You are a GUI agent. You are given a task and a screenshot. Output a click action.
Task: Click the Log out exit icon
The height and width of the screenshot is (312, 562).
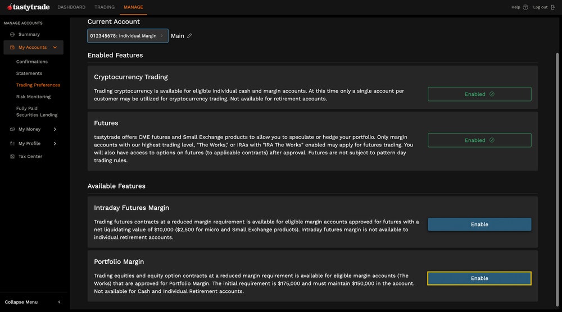pos(552,7)
